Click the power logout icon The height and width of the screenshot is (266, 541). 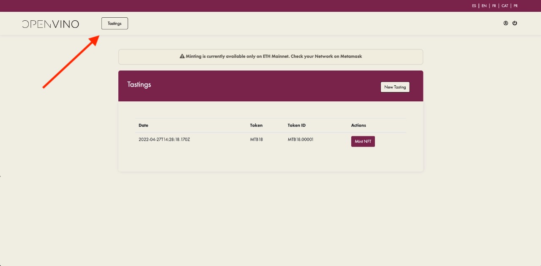pyautogui.click(x=515, y=23)
